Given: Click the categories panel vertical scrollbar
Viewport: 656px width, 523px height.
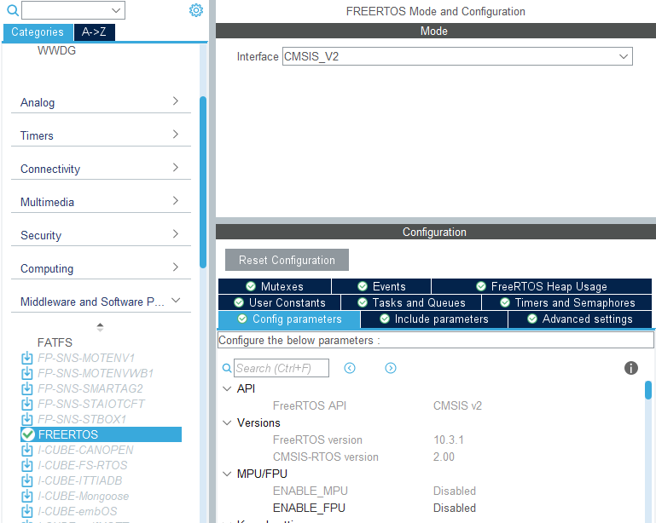Looking at the screenshot, I should click(x=203, y=182).
